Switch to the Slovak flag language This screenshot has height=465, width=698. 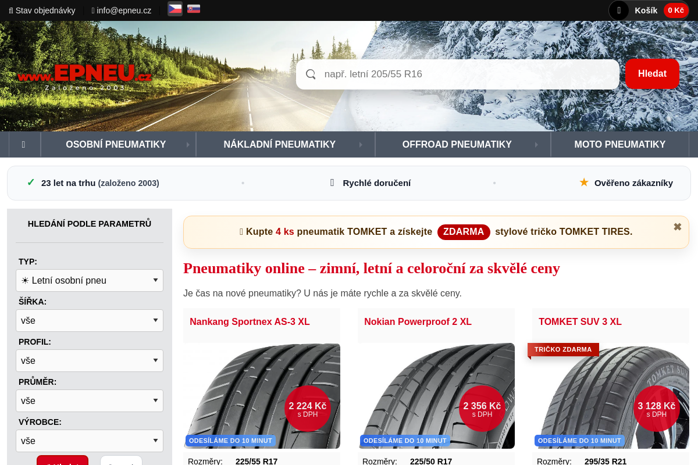point(194,9)
